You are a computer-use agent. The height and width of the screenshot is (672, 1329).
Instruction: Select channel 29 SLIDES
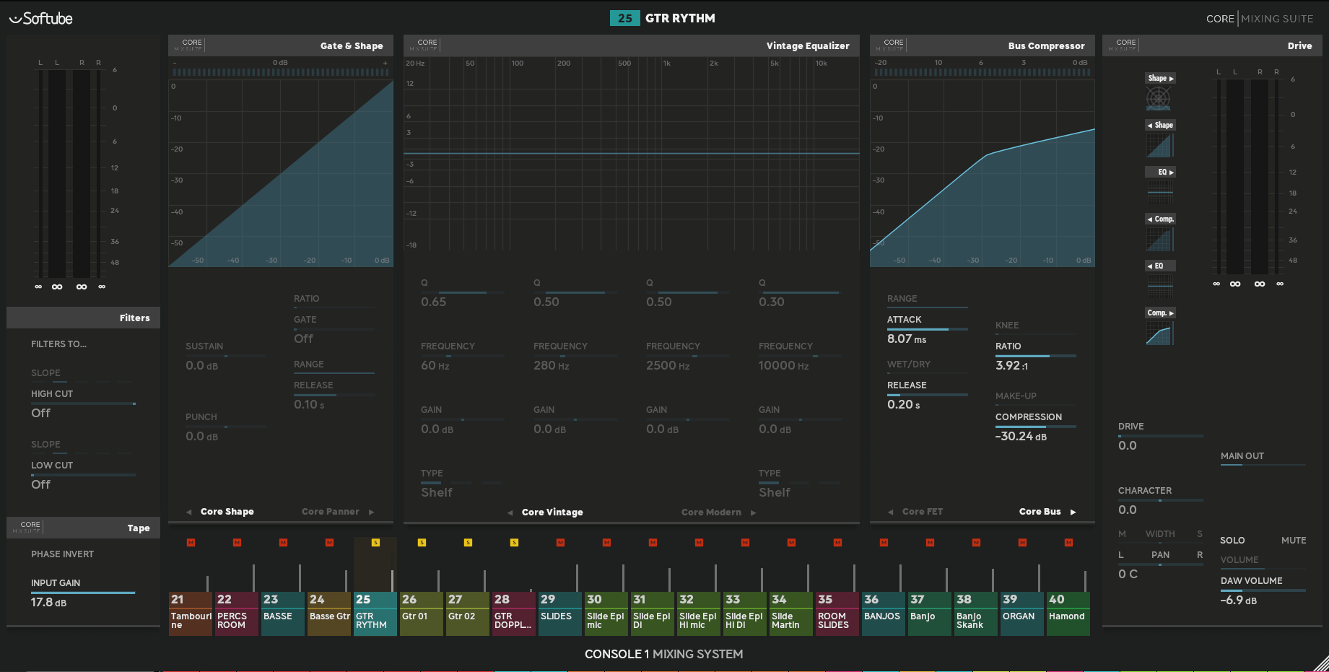point(560,614)
